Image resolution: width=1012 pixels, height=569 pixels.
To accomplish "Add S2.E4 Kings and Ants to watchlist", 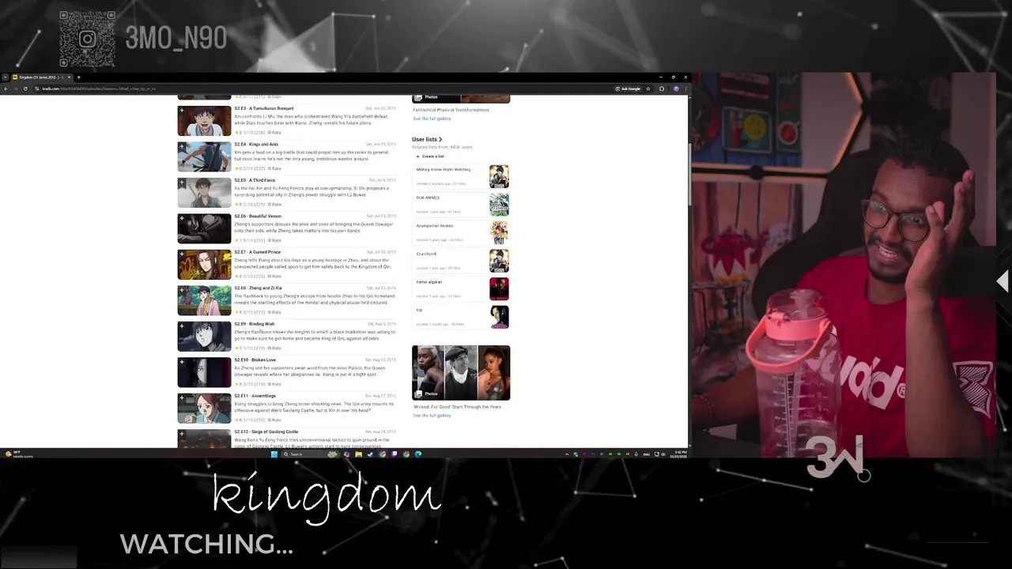I will point(181,146).
